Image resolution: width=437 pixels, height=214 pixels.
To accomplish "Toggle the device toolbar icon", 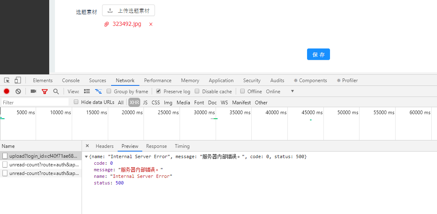I will (x=18, y=81).
